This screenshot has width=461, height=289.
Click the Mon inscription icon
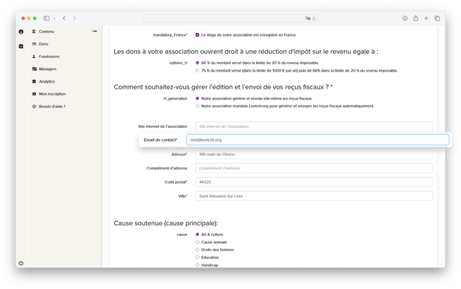[34, 94]
